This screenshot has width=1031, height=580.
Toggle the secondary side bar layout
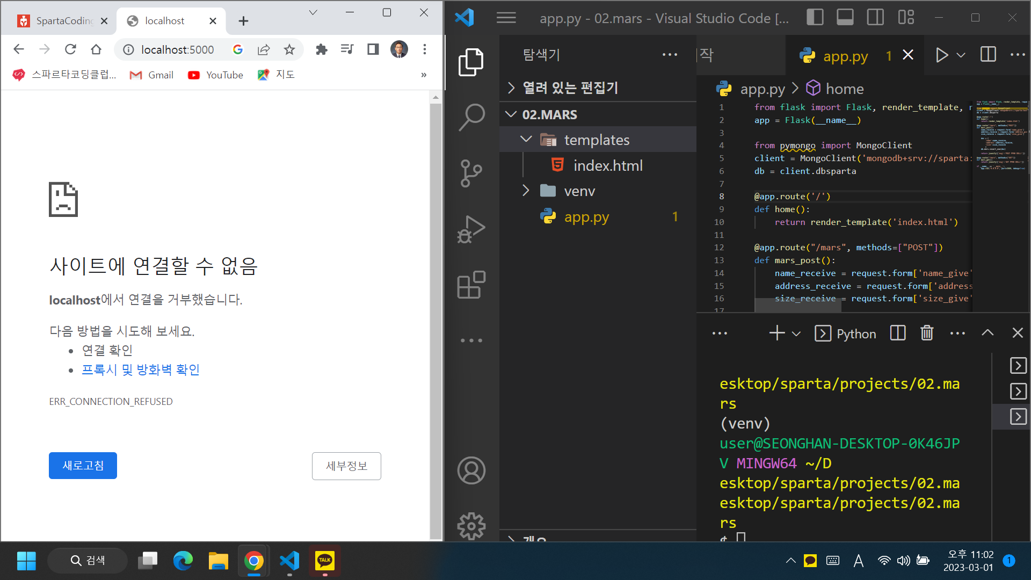(x=875, y=18)
